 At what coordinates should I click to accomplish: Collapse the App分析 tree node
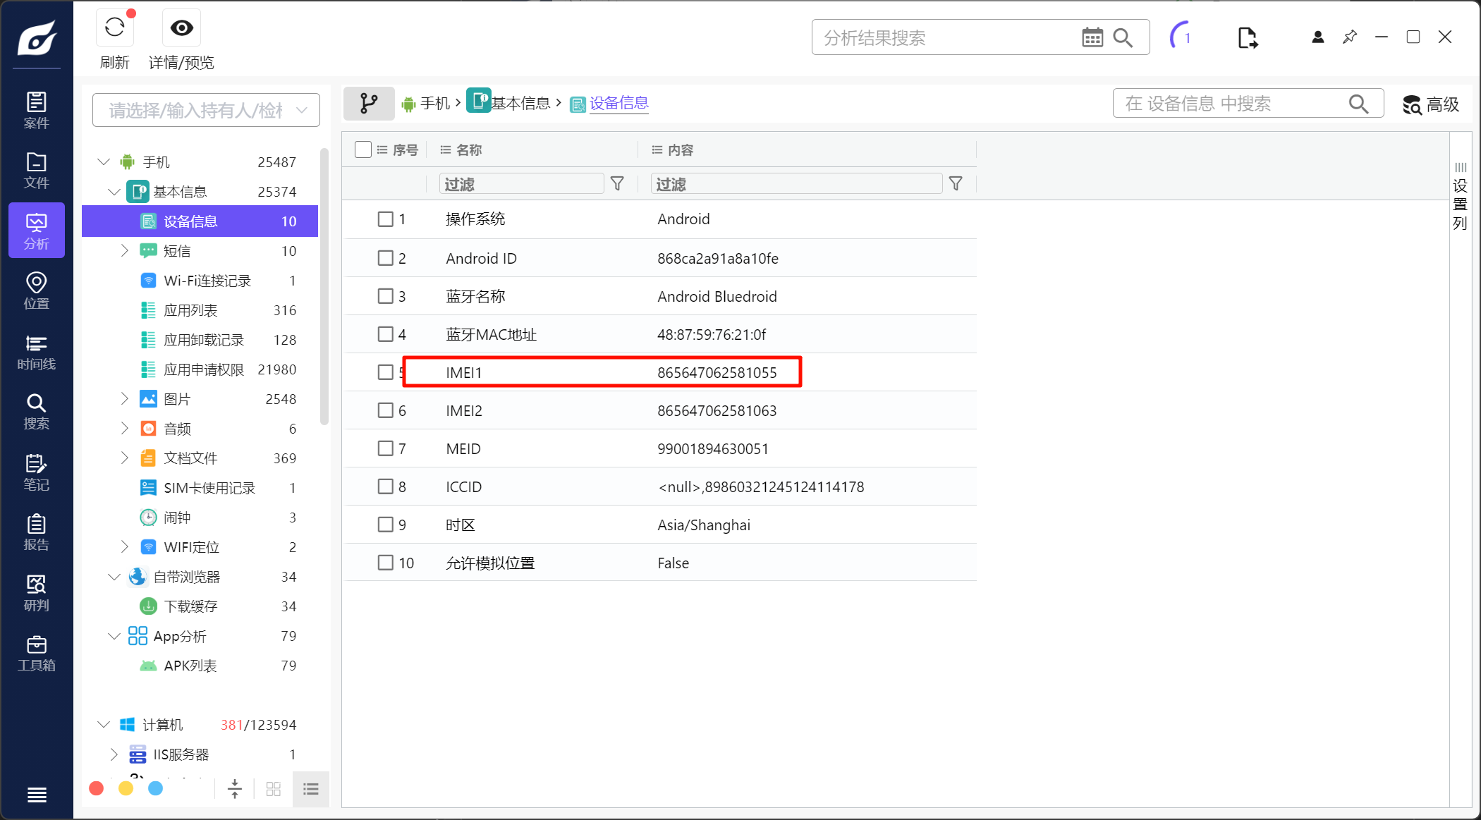pyautogui.click(x=114, y=636)
